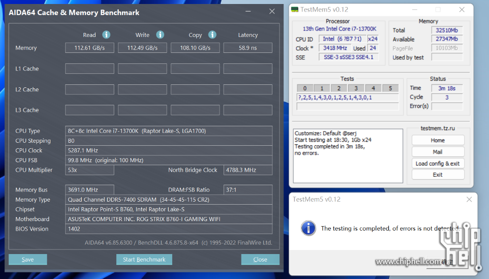
Task: Click the PageFile value 10103Mb
Action: pyautogui.click(x=447, y=48)
